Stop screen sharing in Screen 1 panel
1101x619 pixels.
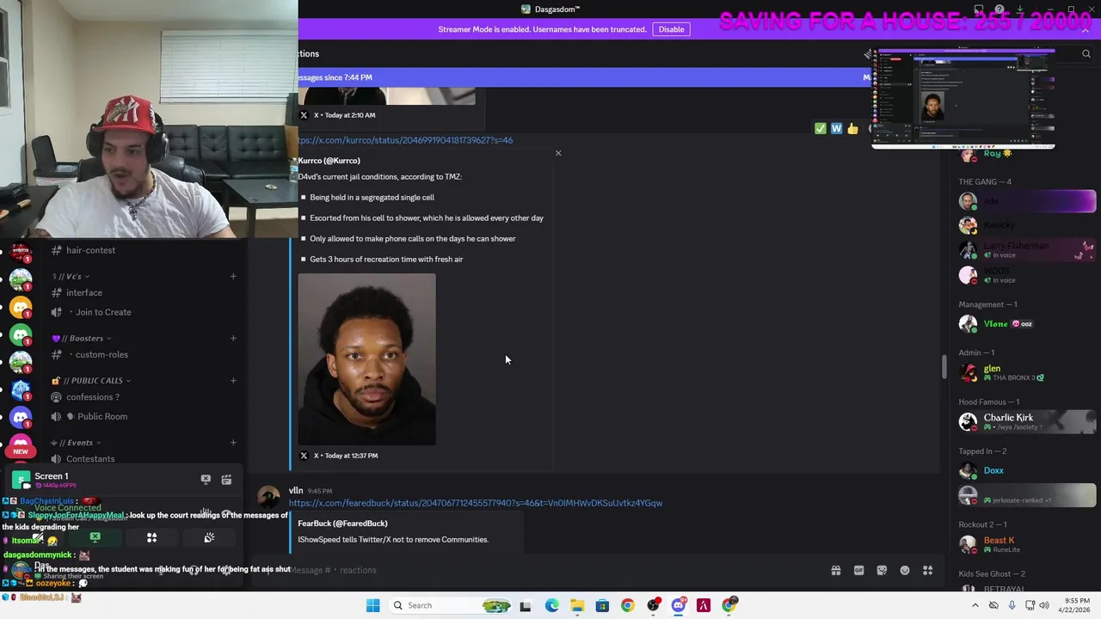tap(206, 480)
